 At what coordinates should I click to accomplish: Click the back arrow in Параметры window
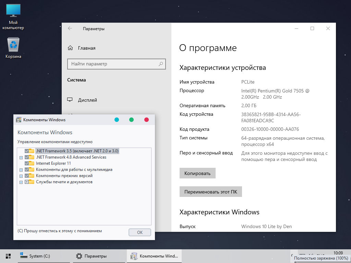[x=70, y=28]
